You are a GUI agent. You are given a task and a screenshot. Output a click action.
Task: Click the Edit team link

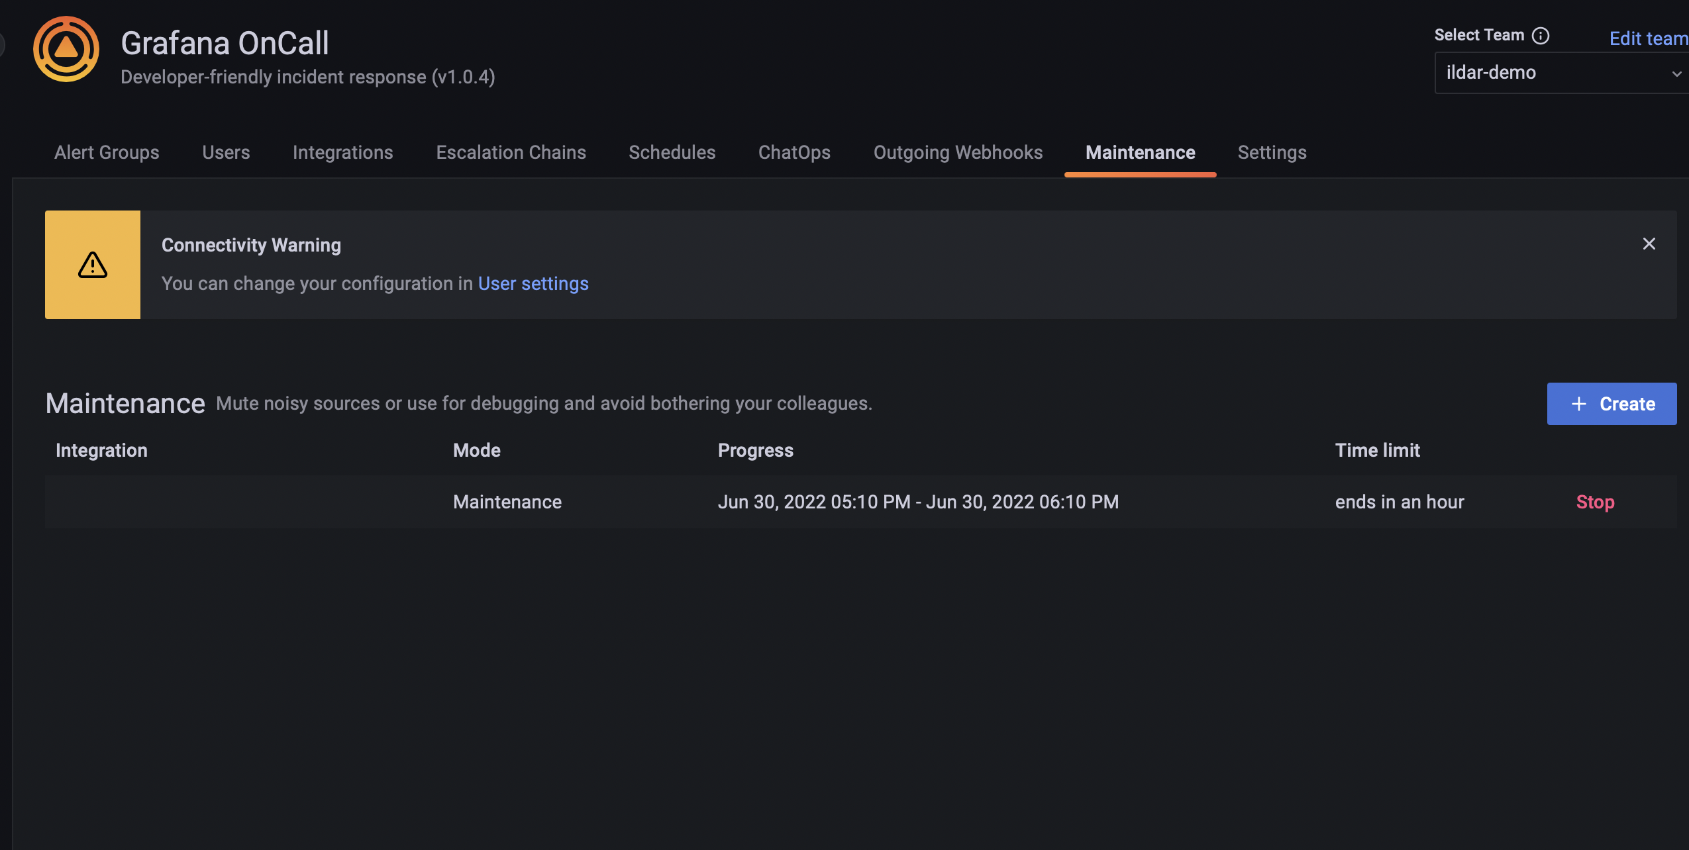tap(1649, 38)
